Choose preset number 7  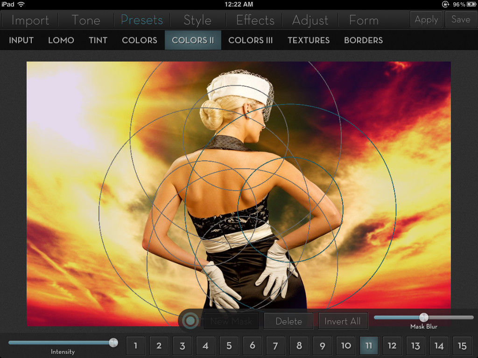[275, 345]
